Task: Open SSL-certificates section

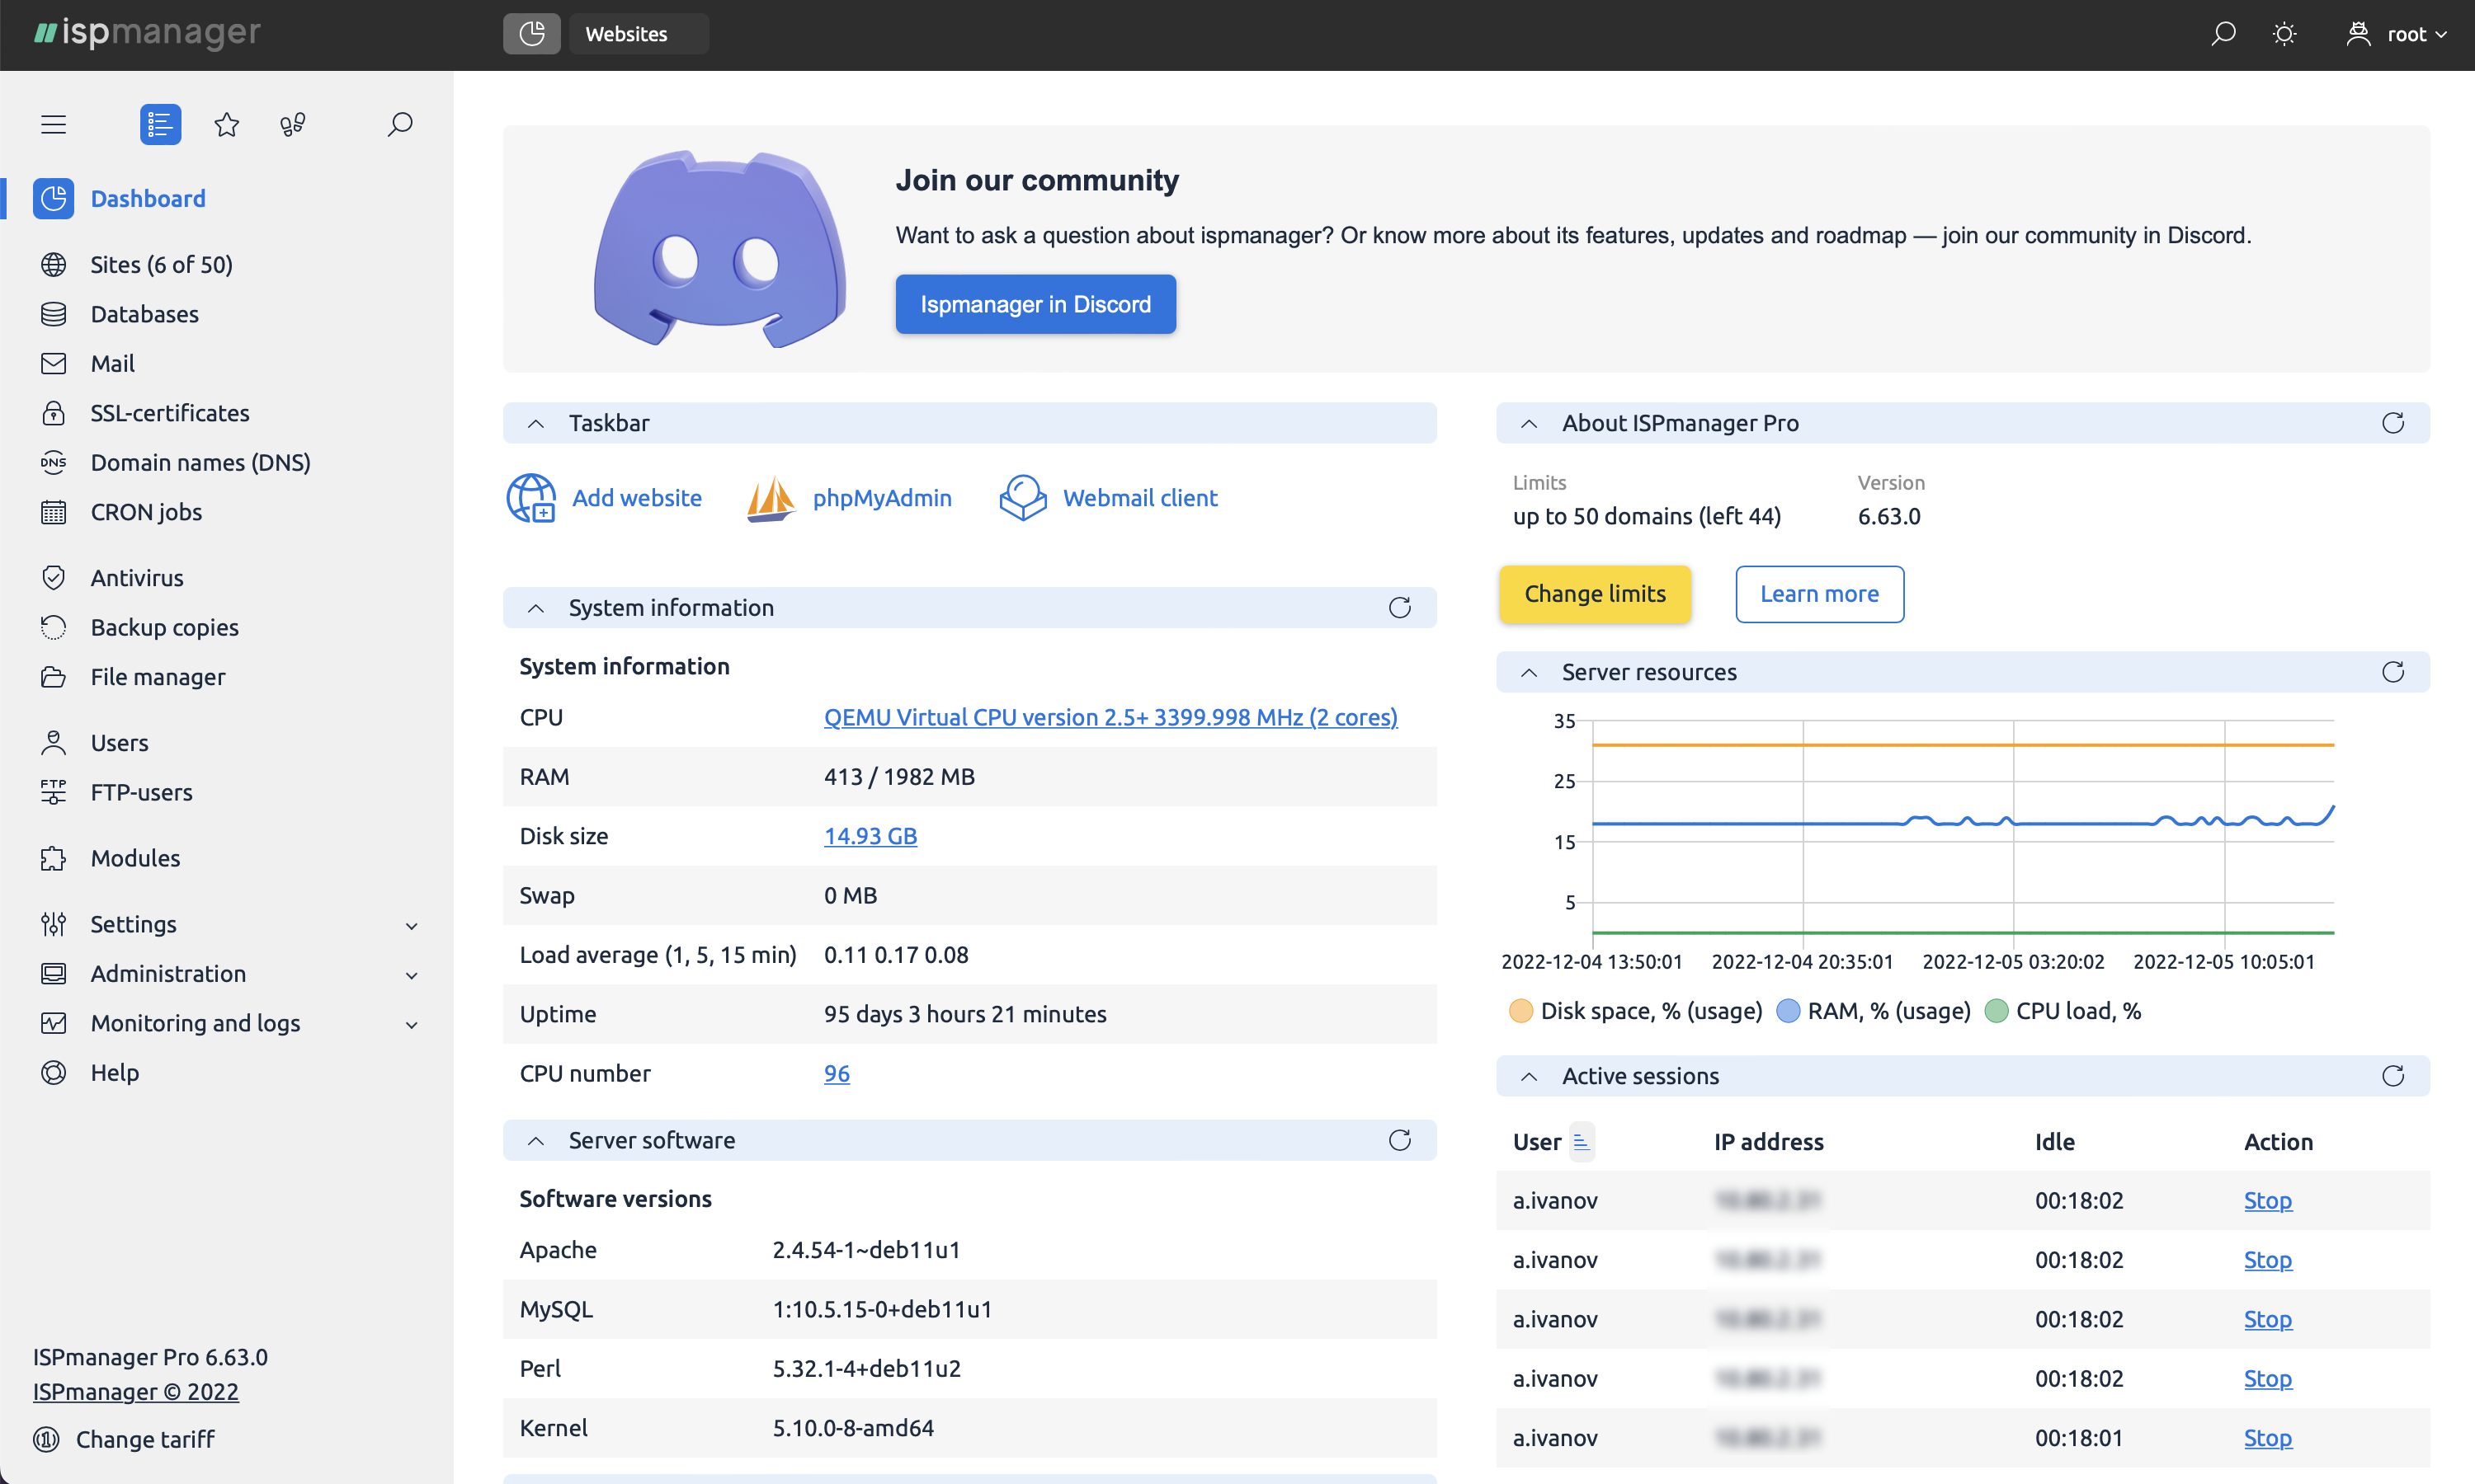Action: tap(169, 413)
